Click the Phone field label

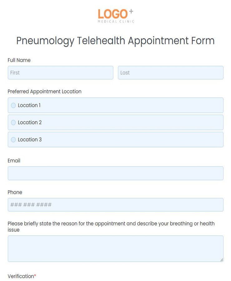pyautogui.click(x=15, y=192)
